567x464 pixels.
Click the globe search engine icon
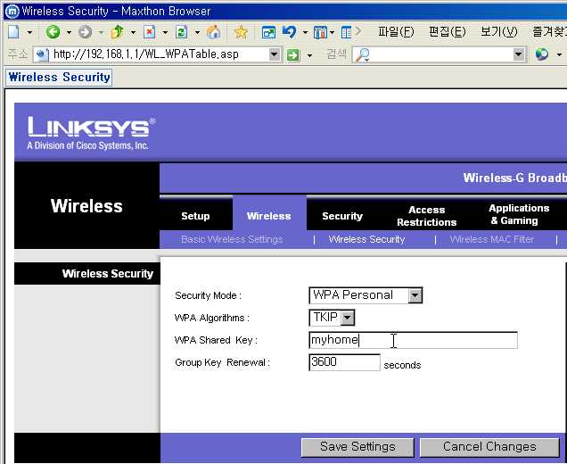(x=542, y=54)
